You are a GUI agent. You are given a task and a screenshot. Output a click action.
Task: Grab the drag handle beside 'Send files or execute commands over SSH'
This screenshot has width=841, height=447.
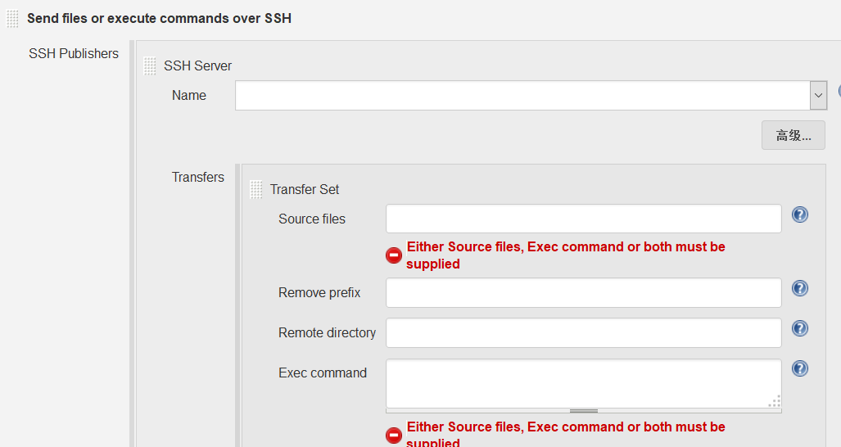click(12, 19)
